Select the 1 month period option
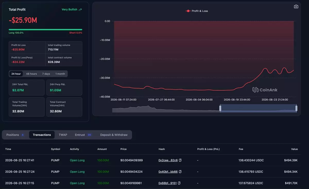This screenshot has width=309, height=189. [x=60, y=74]
